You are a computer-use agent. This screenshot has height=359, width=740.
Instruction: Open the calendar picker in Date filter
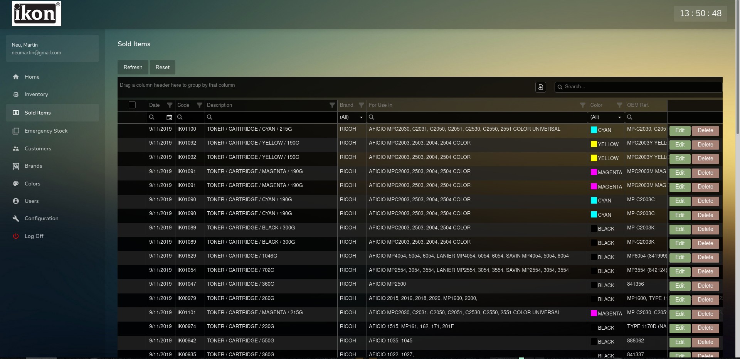169,117
